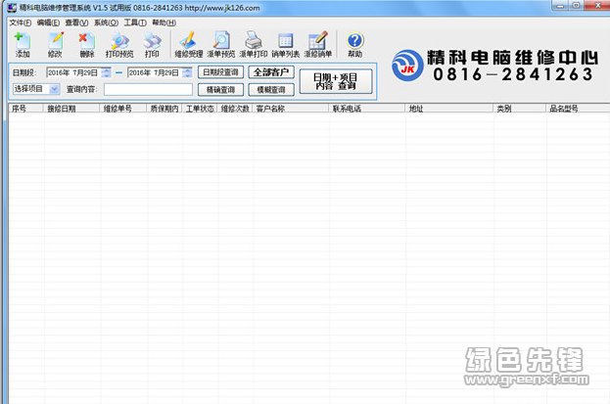Click the 维修次数 column header
Image resolution: width=610 pixels, height=404 pixels.
pyautogui.click(x=235, y=109)
